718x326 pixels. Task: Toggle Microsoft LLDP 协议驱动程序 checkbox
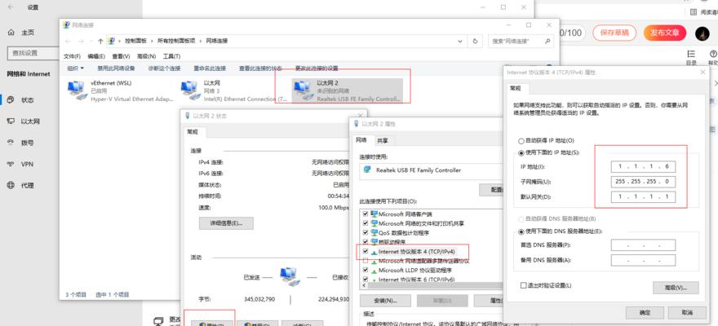pos(365,270)
